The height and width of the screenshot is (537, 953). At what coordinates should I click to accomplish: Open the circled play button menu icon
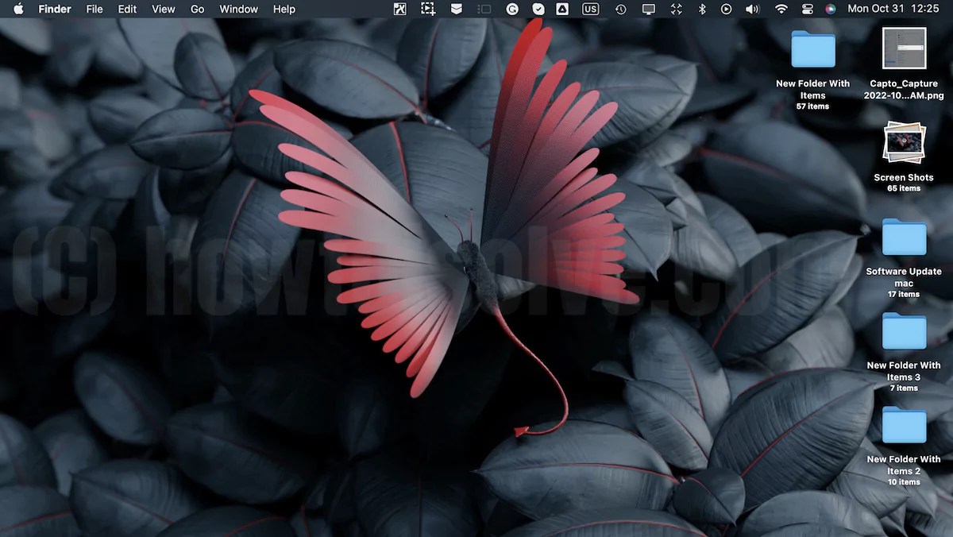coord(726,9)
